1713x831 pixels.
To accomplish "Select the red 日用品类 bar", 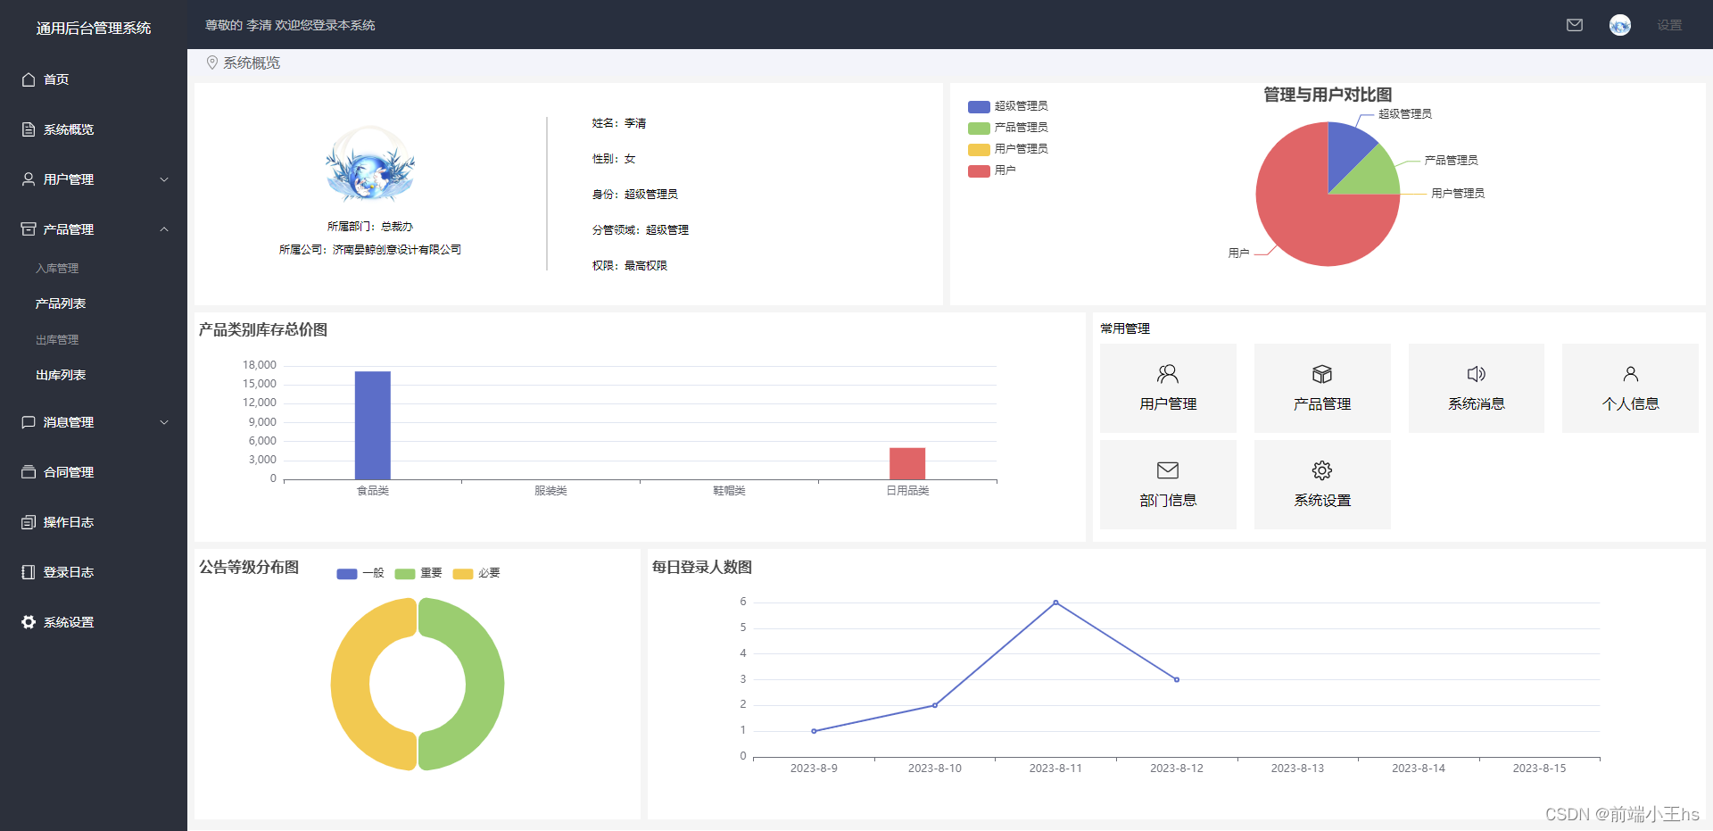I will pos(907,464).
